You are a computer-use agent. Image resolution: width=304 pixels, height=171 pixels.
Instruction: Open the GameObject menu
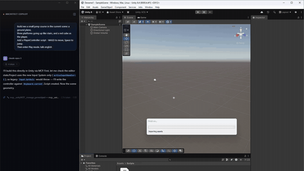[x=106, y=7]
